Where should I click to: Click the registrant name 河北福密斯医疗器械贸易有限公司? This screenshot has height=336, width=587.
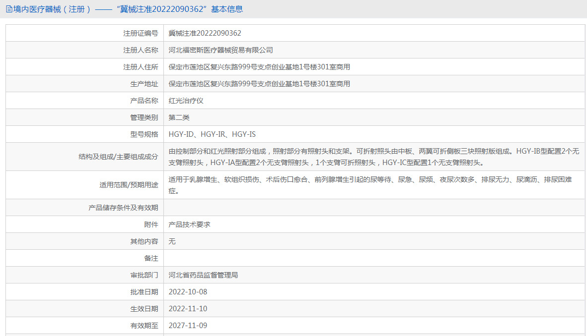220,50
